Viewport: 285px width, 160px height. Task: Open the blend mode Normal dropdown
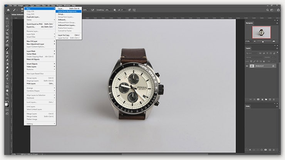point(254,57)
